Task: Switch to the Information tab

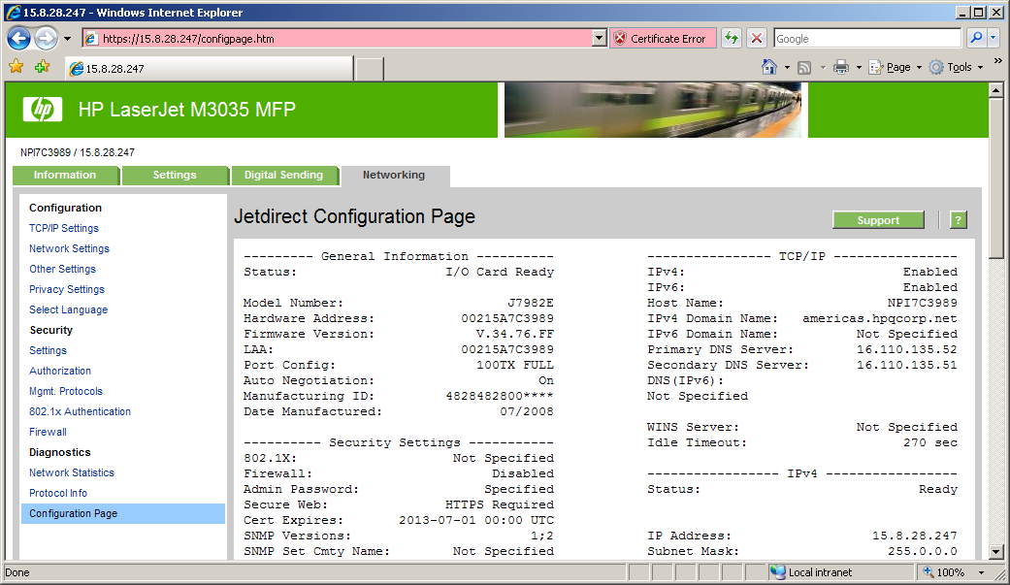Action: coord(65,176)
